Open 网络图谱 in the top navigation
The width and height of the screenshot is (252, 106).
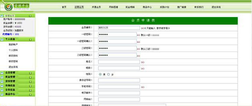tap(114, 7)
